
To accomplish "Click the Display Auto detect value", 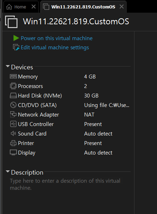I will click(x=98, y=153).
